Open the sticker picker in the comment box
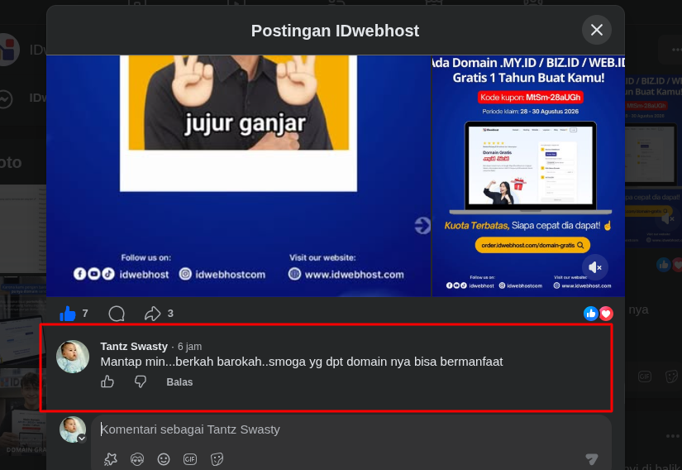 click(x=217, y=459)
